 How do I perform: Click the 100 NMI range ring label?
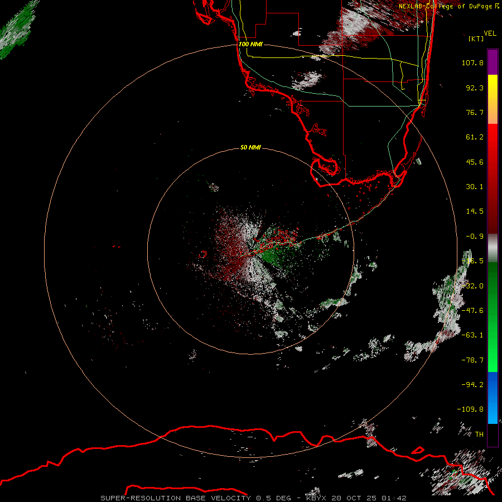coord(250,44)
